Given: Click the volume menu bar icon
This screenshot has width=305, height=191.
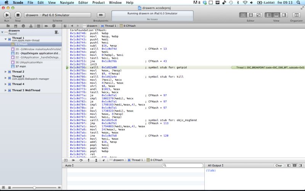Looking at the screenshot, I should click(252, 3).
